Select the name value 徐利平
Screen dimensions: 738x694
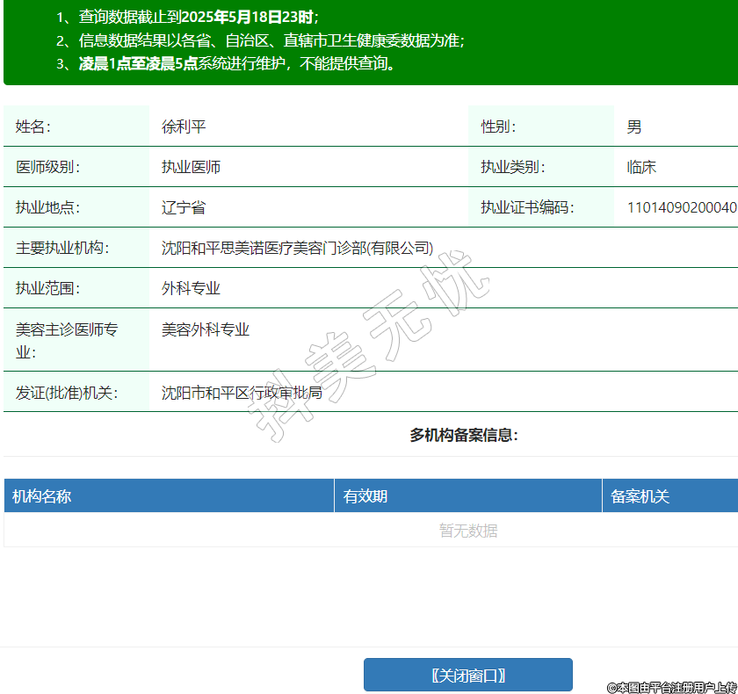(x=184, y=127)
